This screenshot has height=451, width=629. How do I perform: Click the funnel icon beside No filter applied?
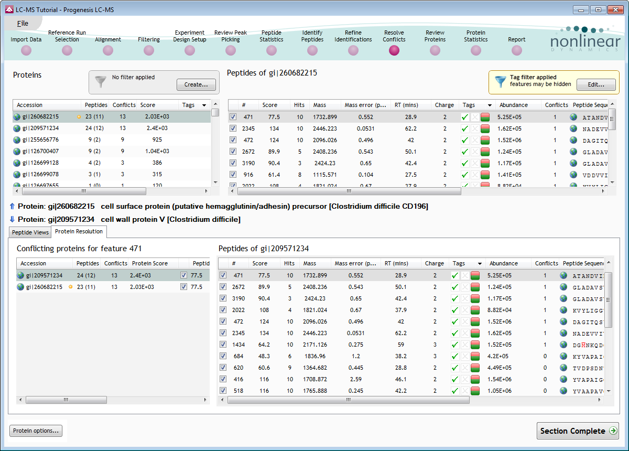click(100, 81)
